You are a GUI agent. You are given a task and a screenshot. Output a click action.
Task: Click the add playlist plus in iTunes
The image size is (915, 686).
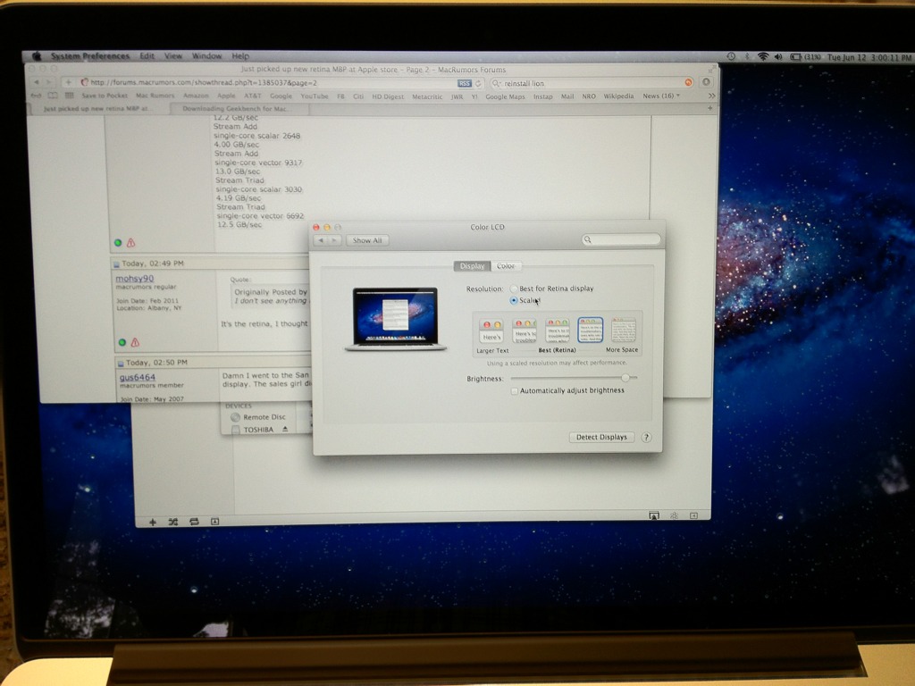(x=152, y=522)
